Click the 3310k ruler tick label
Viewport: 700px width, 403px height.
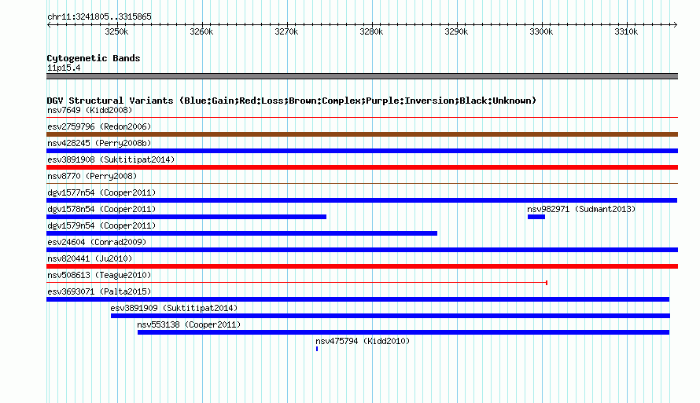point(626,31)
